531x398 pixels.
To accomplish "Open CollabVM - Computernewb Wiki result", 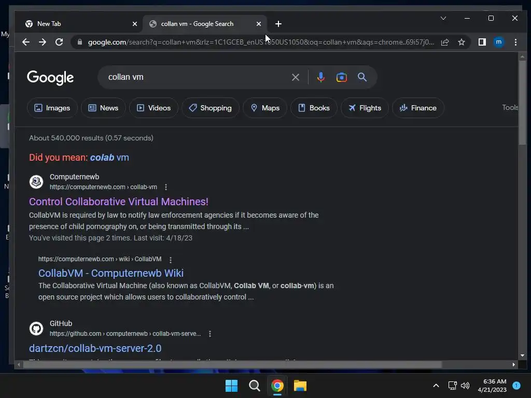I will click(x=111, y=273).
